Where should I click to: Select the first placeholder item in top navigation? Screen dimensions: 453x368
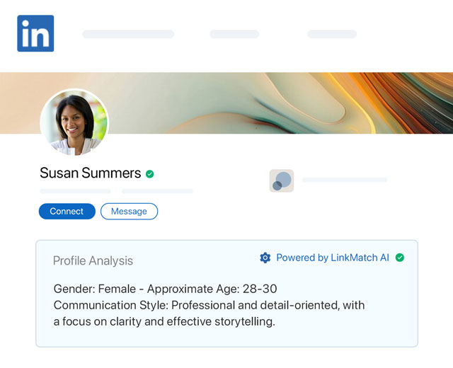point(128,34)
